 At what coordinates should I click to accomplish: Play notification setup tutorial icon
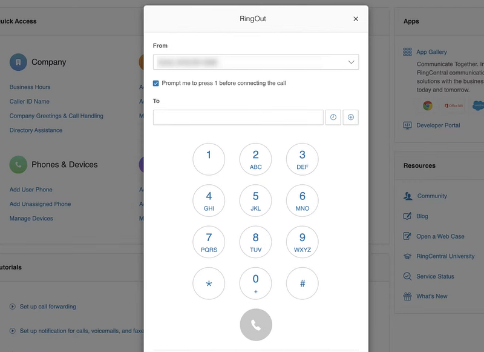tap(12, 331)
